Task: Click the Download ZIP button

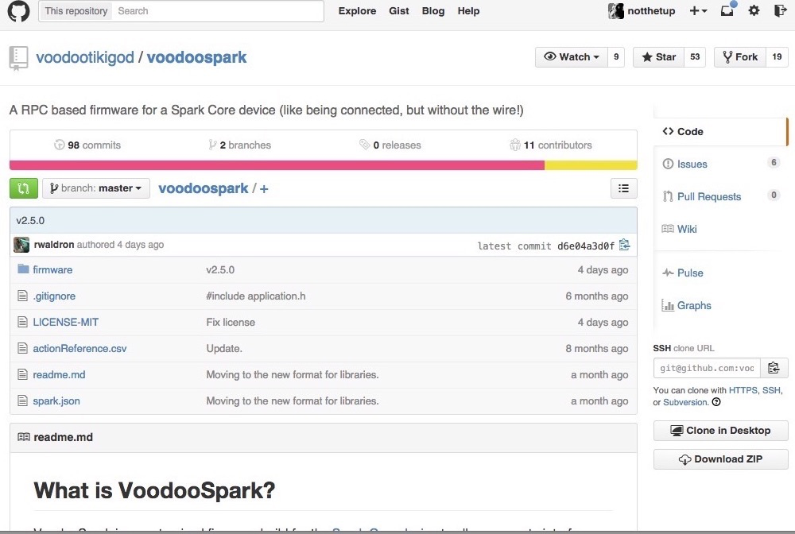Action: (x=720, y=459)
